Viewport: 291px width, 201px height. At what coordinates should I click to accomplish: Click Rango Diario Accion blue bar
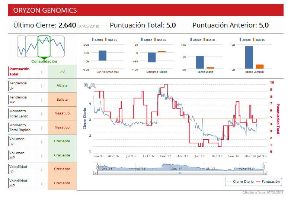(200, 62)
